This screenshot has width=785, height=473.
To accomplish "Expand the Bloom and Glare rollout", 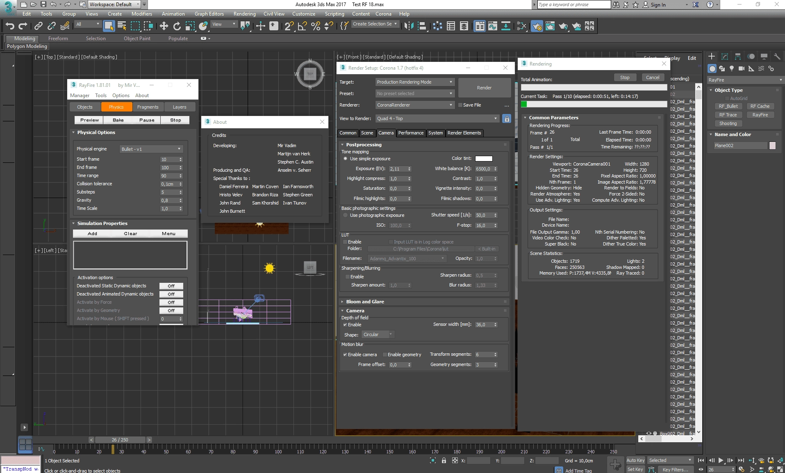I will [x=365, y=302].
